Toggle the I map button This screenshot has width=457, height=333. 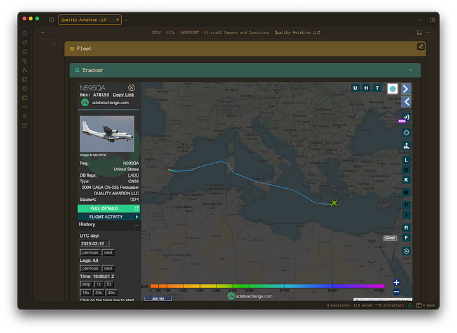(x=406, y=215)
